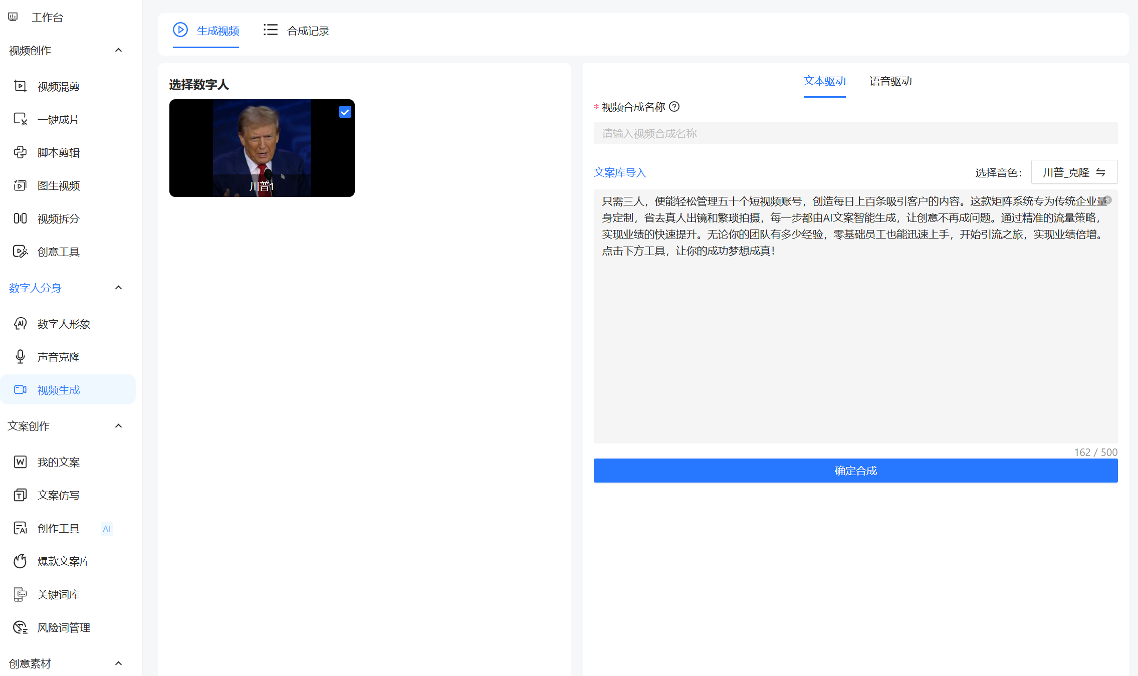Open the 爆款文案库 flame icon
This screenshot has height=676, width=1138.
(x=20, y=561)
